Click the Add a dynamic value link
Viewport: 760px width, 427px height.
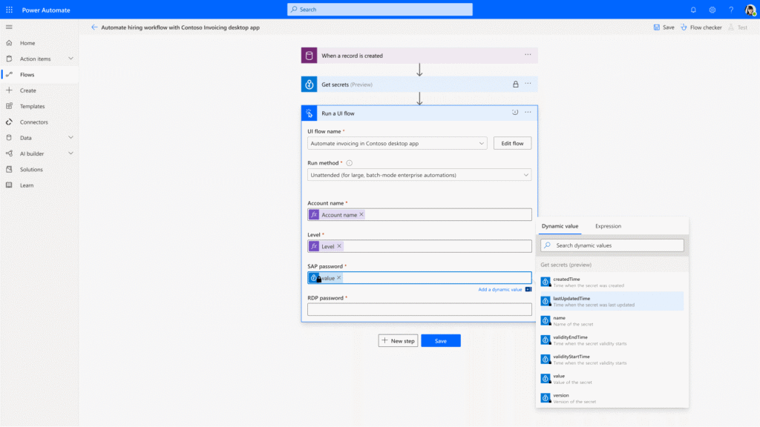pyautogui.click(x=499, y=290)
